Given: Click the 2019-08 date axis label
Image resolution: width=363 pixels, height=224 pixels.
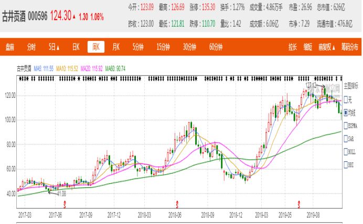Looking at the screenshot, I should 313,215.
